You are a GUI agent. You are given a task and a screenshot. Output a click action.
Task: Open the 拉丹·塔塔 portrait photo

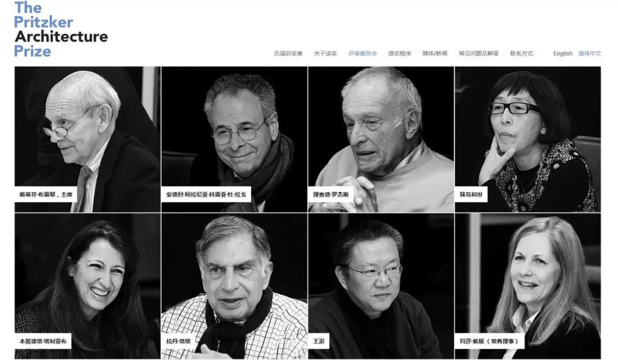tap(234, 286)
